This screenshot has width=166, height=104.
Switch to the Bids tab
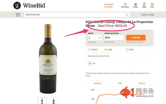120,83
